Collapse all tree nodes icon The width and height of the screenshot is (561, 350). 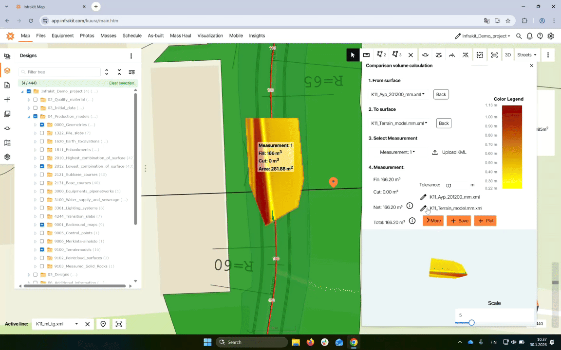[x=119, y=72]
